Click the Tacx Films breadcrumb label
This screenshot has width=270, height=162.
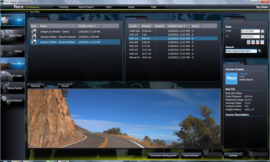[x=34, y=12]
